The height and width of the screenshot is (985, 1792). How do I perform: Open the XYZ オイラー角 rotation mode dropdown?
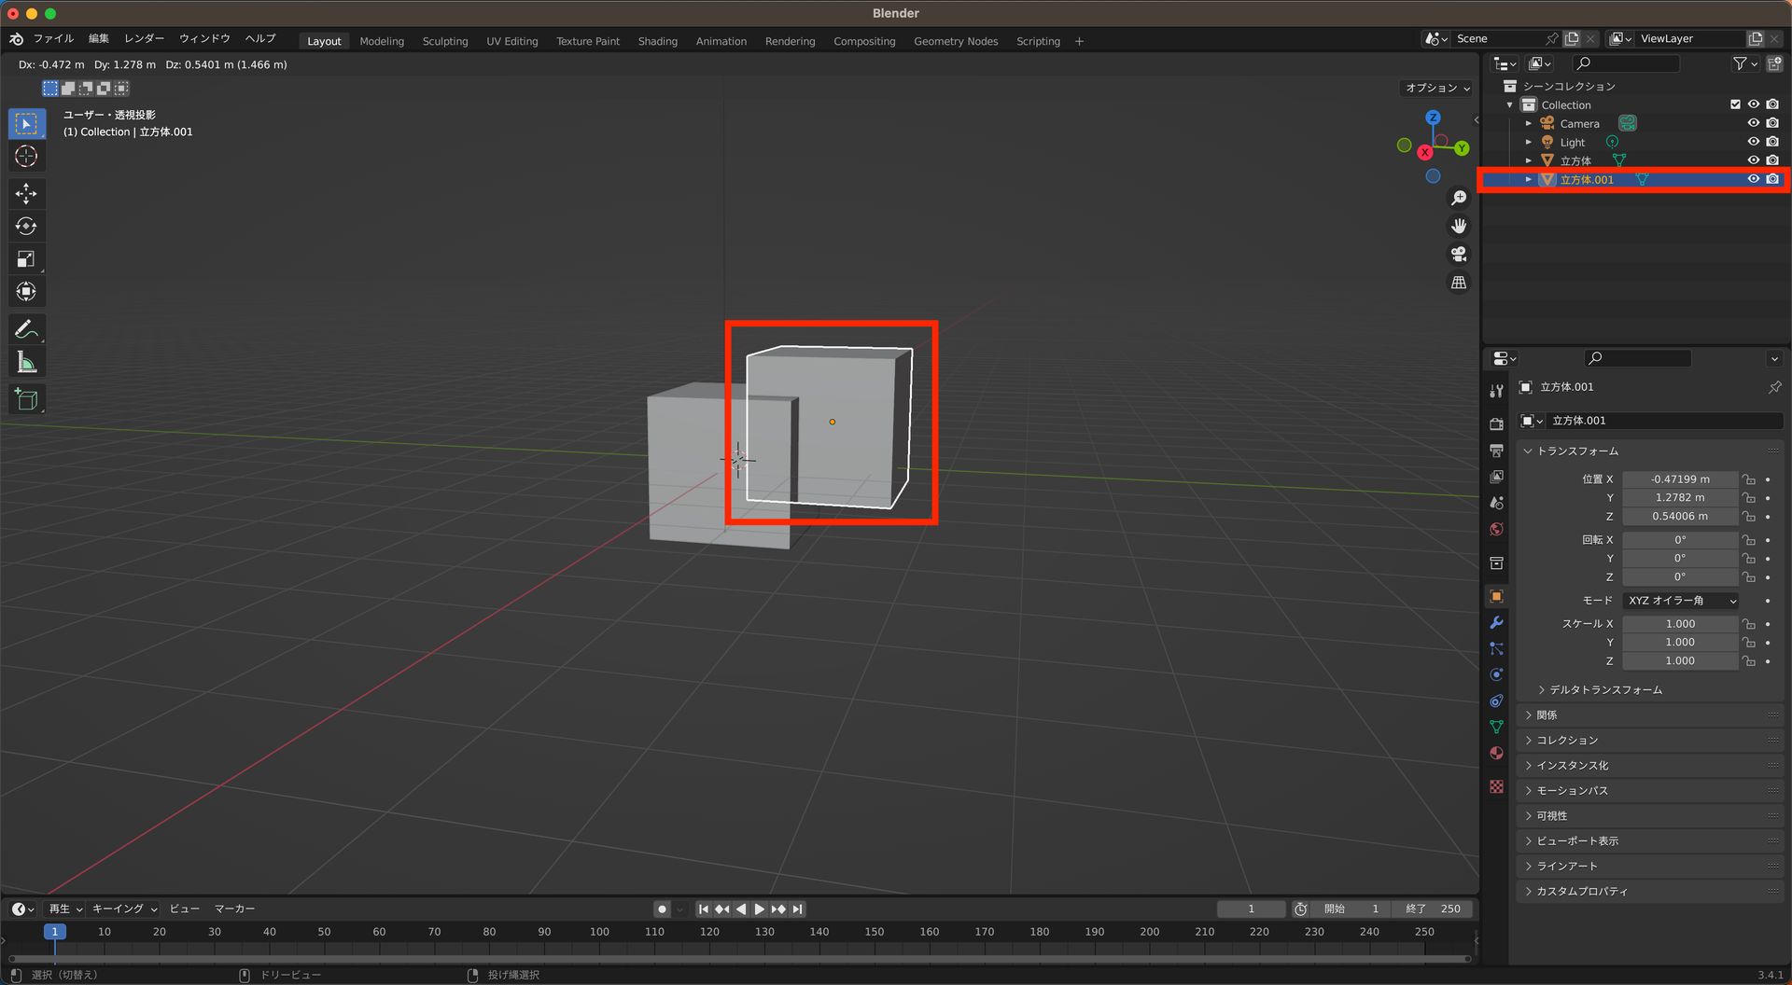pos(1679,600)
